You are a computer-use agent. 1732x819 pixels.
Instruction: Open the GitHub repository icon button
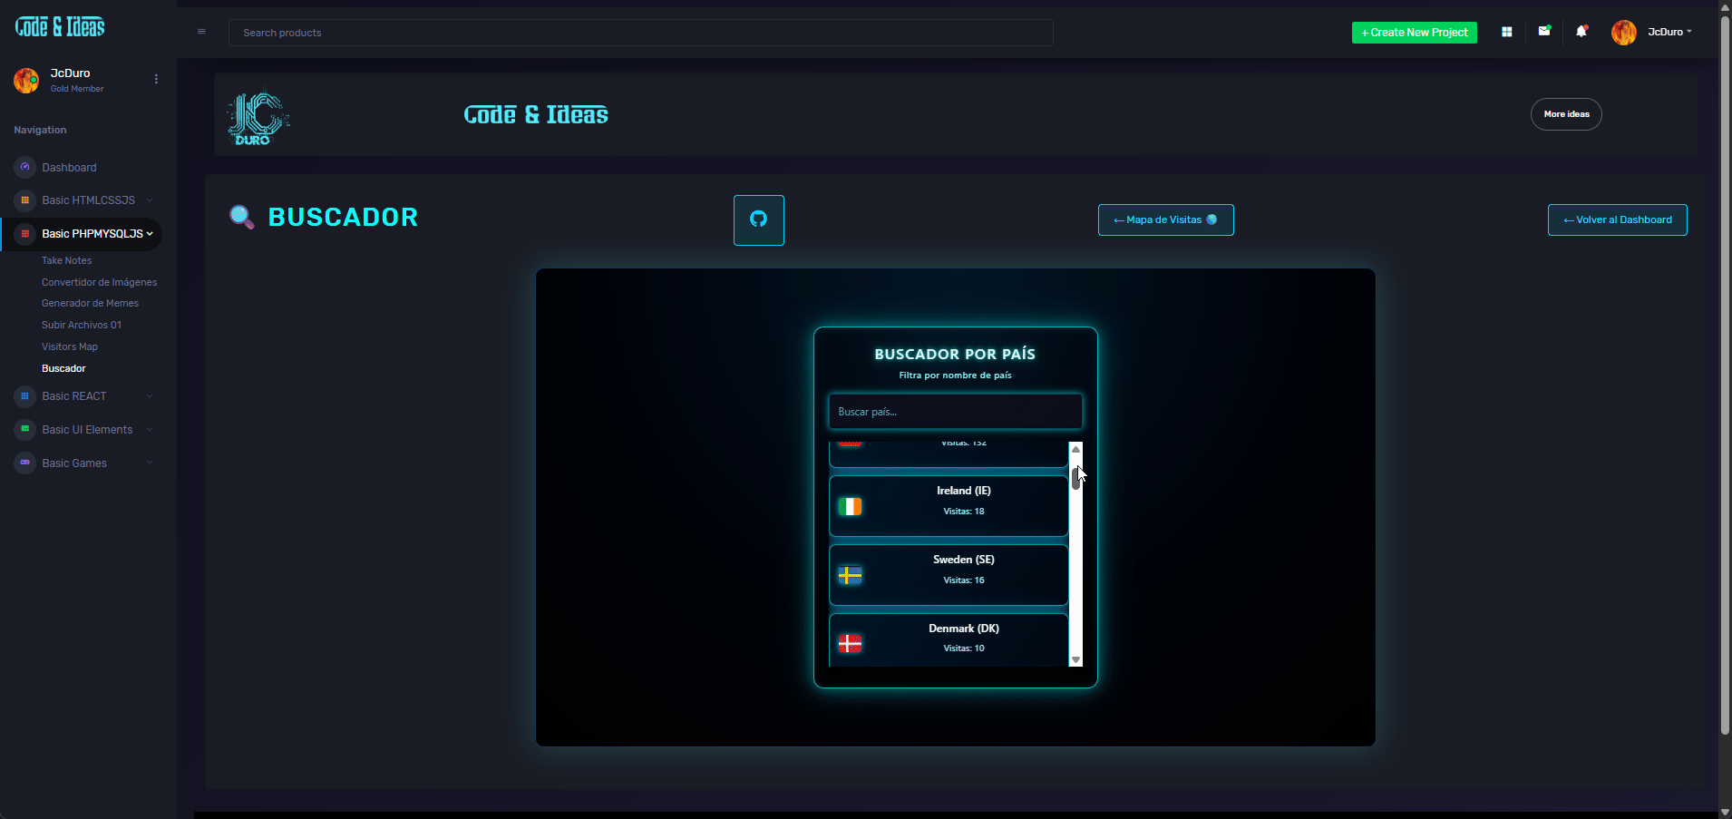pos(758,219)
